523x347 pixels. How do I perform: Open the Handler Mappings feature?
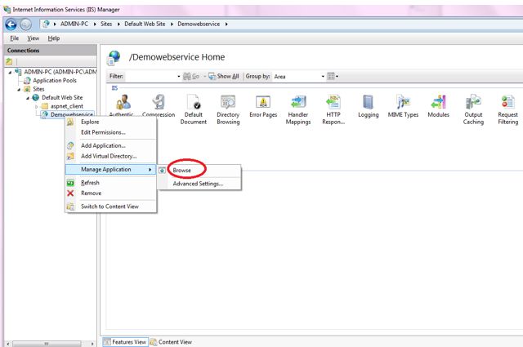tap(298, 109)
